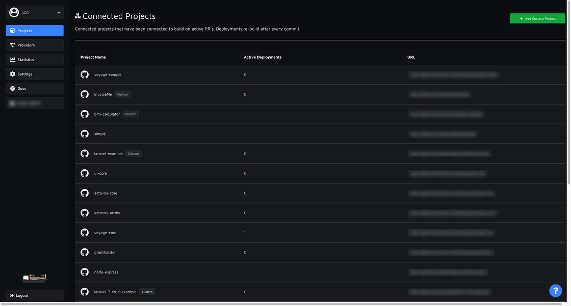Screen dimensions: 571x306
Task: Click the deployment count for voyage-core
Action: 245,233
